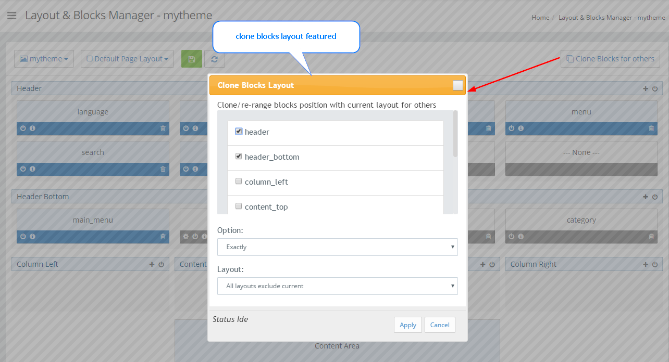The height and width of the screenshot is (362, 669).
Task: Check the content_top checkbox
Action: [239, 206]
